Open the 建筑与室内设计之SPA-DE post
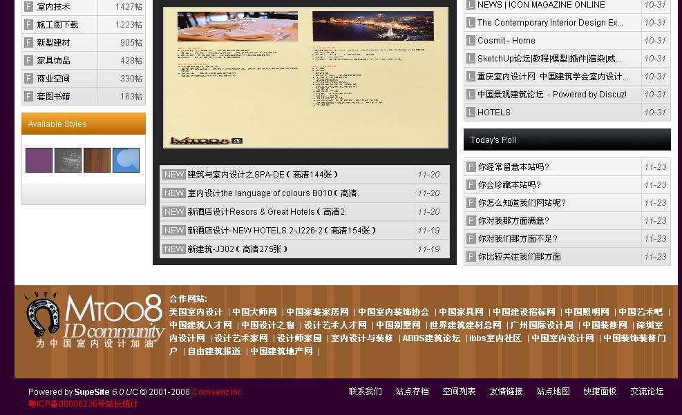The width and height of the screenshot is (682, 415). coord(263,174)
